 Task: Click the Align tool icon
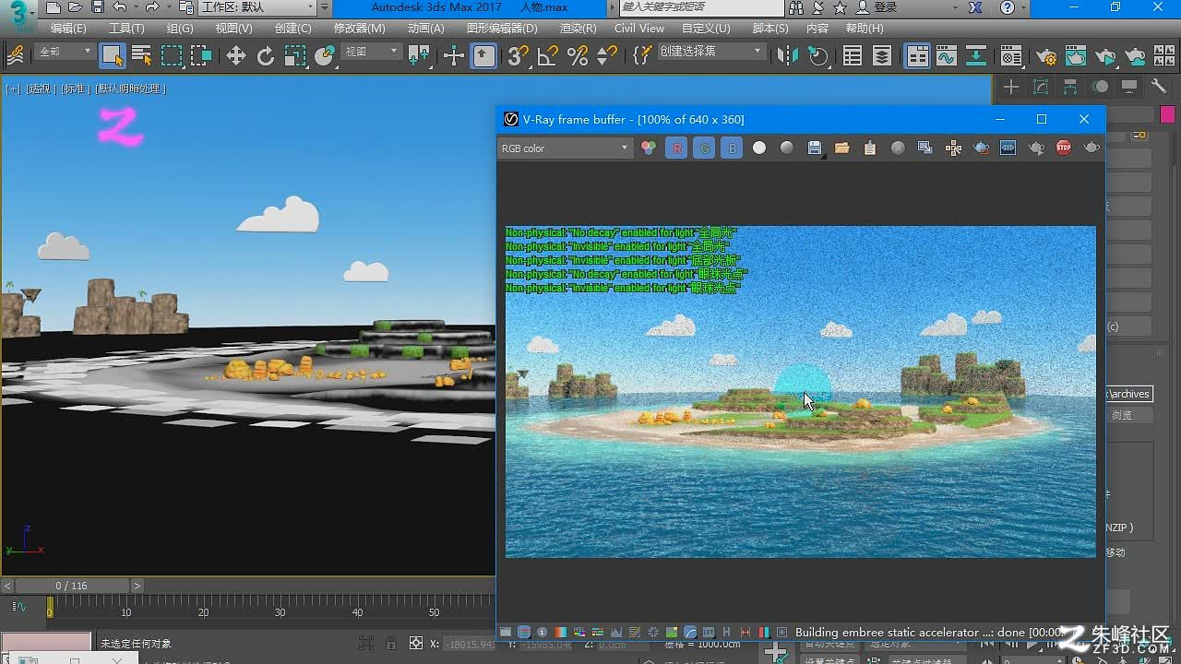coord(817,56)
